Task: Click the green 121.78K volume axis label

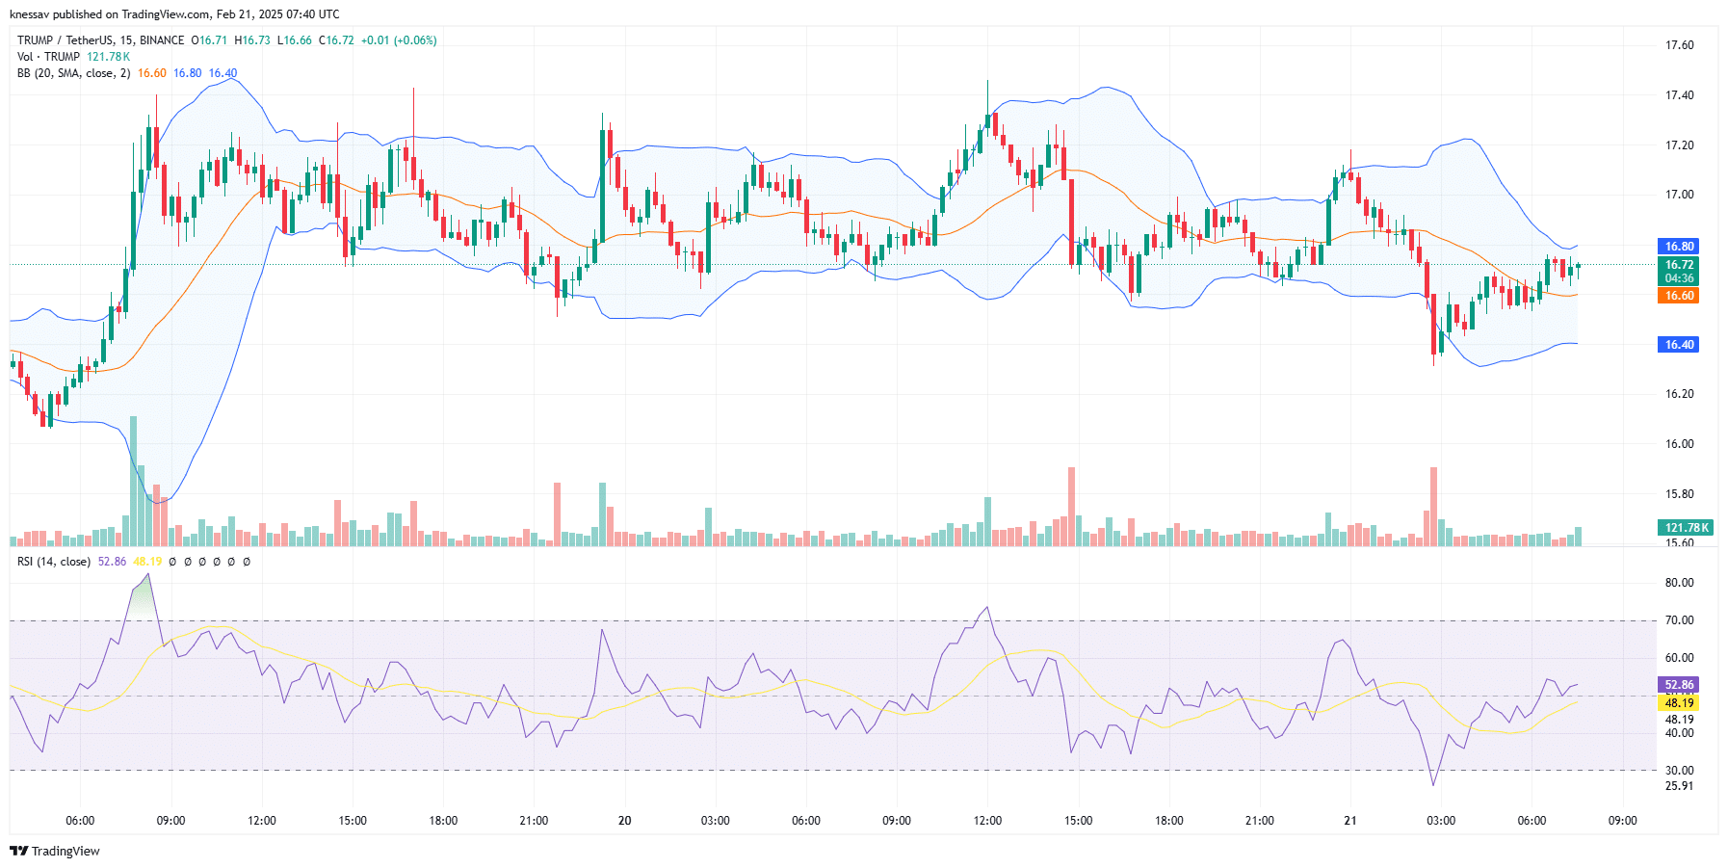Action: point(1684,528)
